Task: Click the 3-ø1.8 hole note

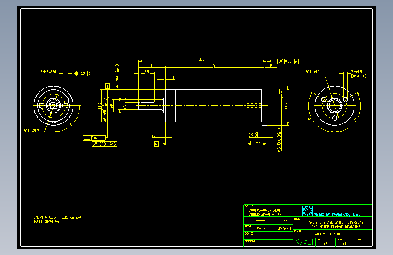Action: tap(356, 72)
